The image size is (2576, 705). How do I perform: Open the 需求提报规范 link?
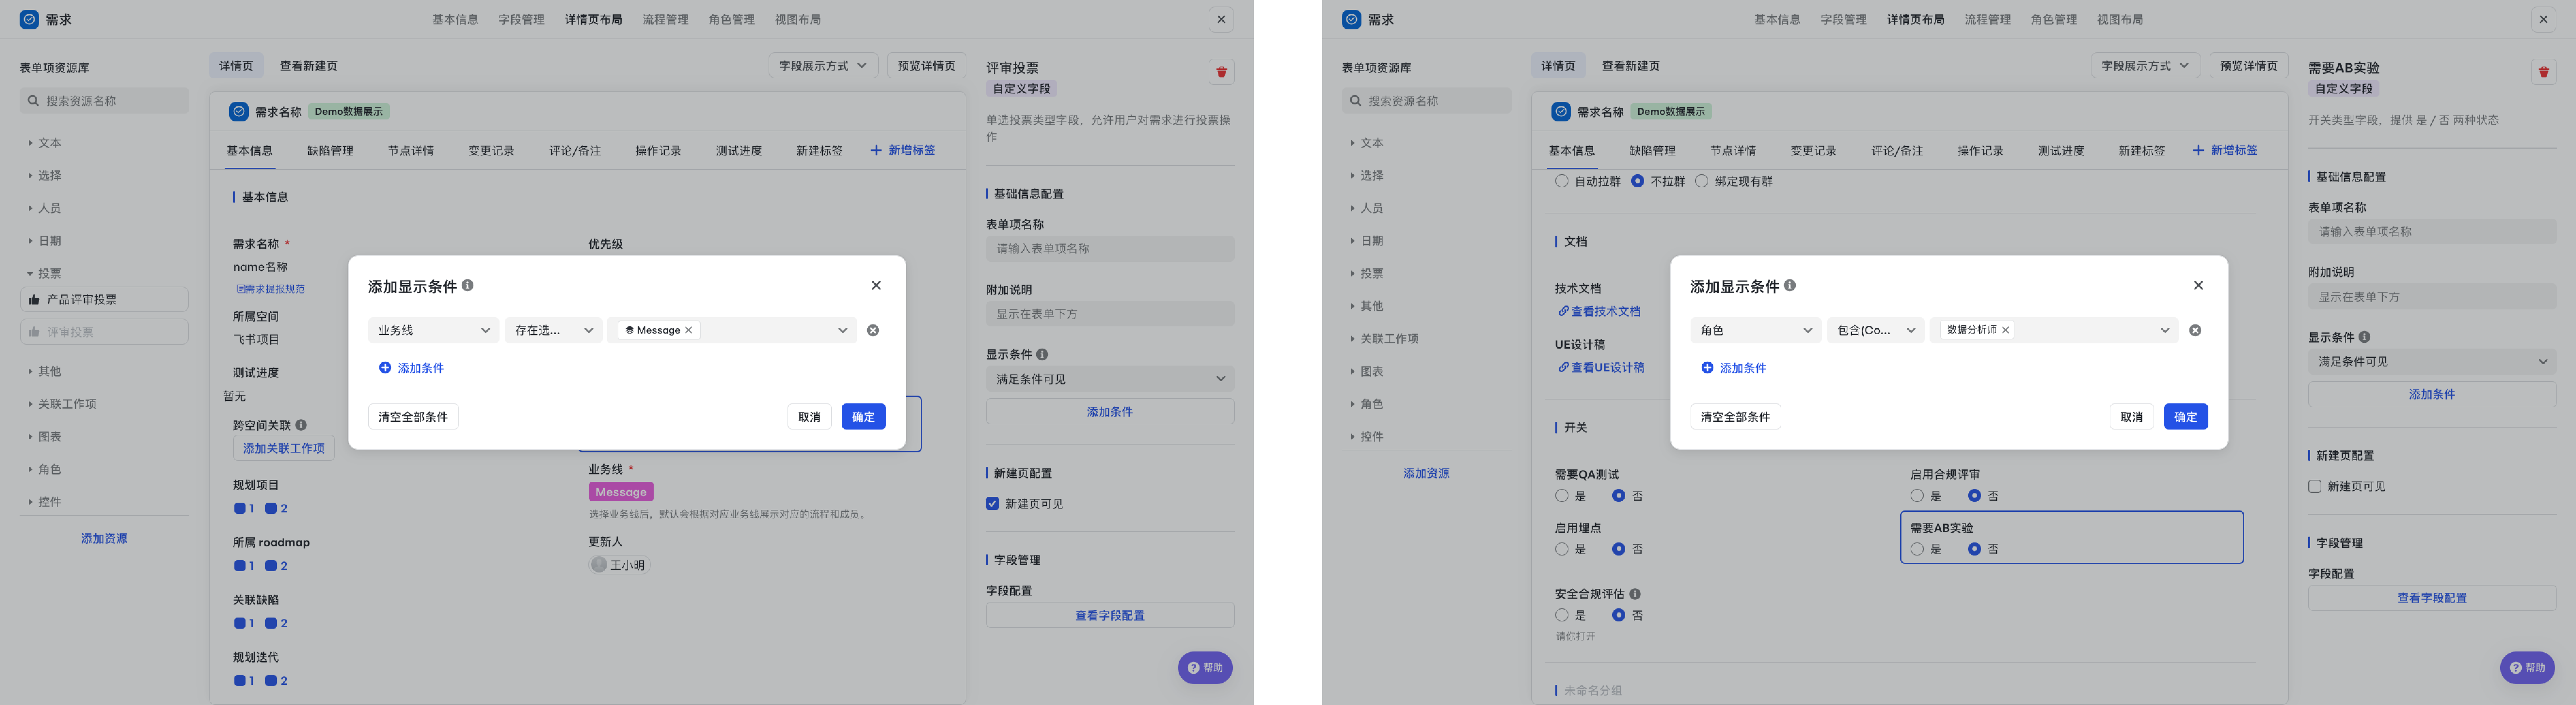[x=271, y=289]
